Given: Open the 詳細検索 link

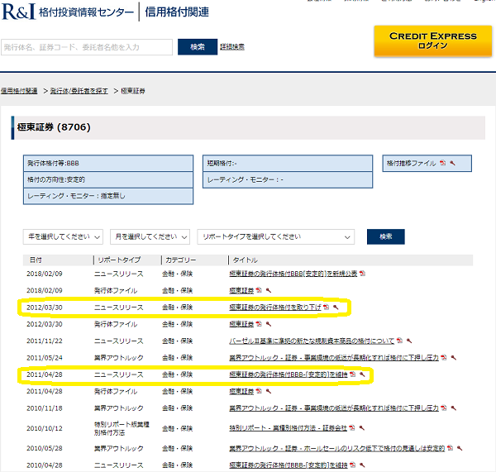Looking at the screenshot, I should 232,47.
